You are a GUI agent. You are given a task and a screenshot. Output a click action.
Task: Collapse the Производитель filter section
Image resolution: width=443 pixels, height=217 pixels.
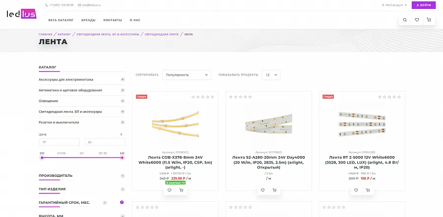[123, 176]
